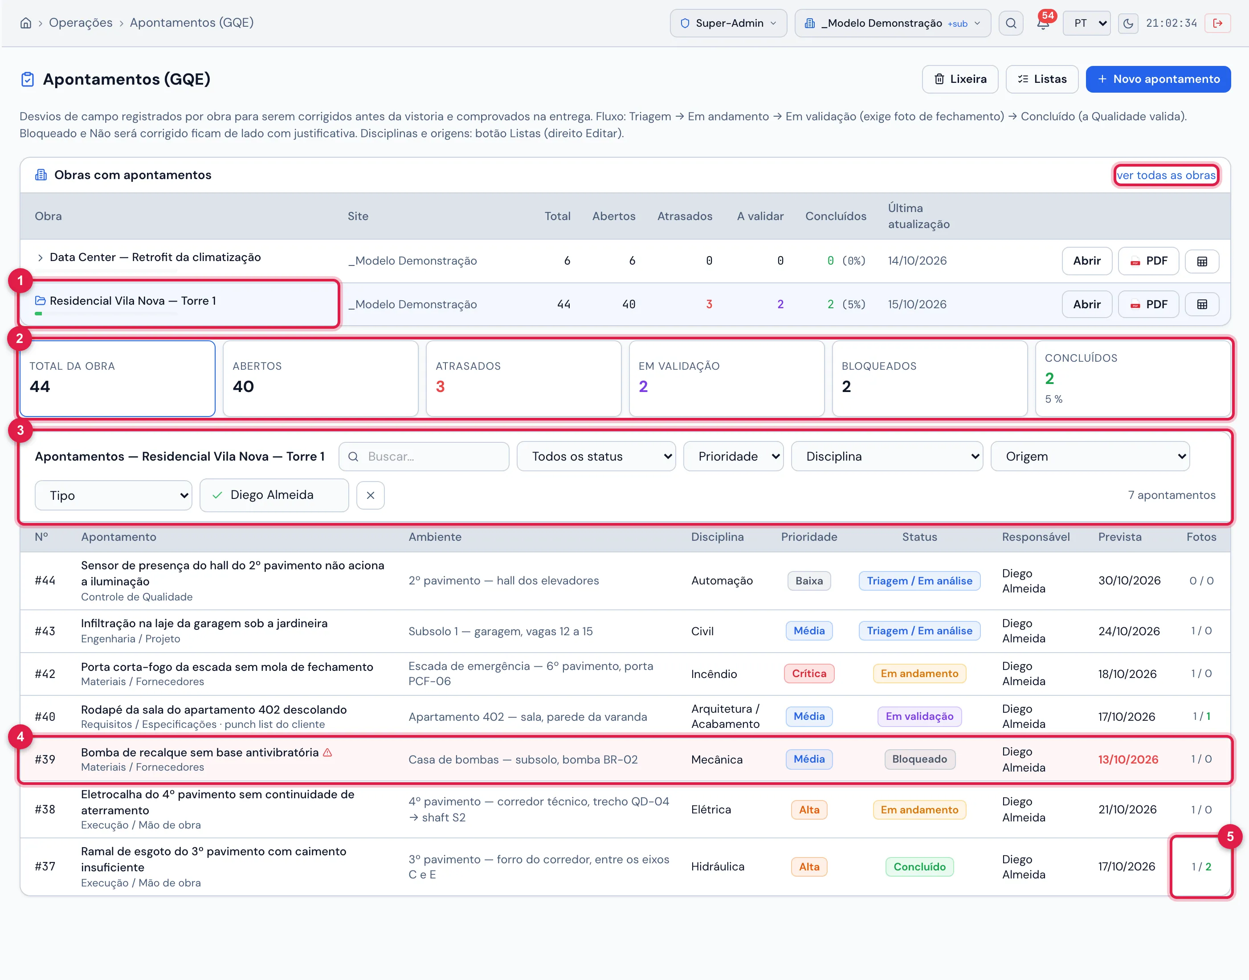The width and height of the screenshot is (1249, 980).
Task: Select the CONCLUÍDOS card
Action: point(1133,379)
